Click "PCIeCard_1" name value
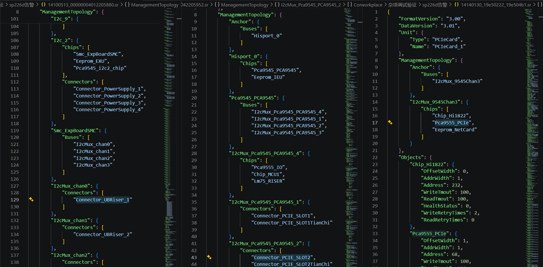543x267 pixels. coord(449,46)
